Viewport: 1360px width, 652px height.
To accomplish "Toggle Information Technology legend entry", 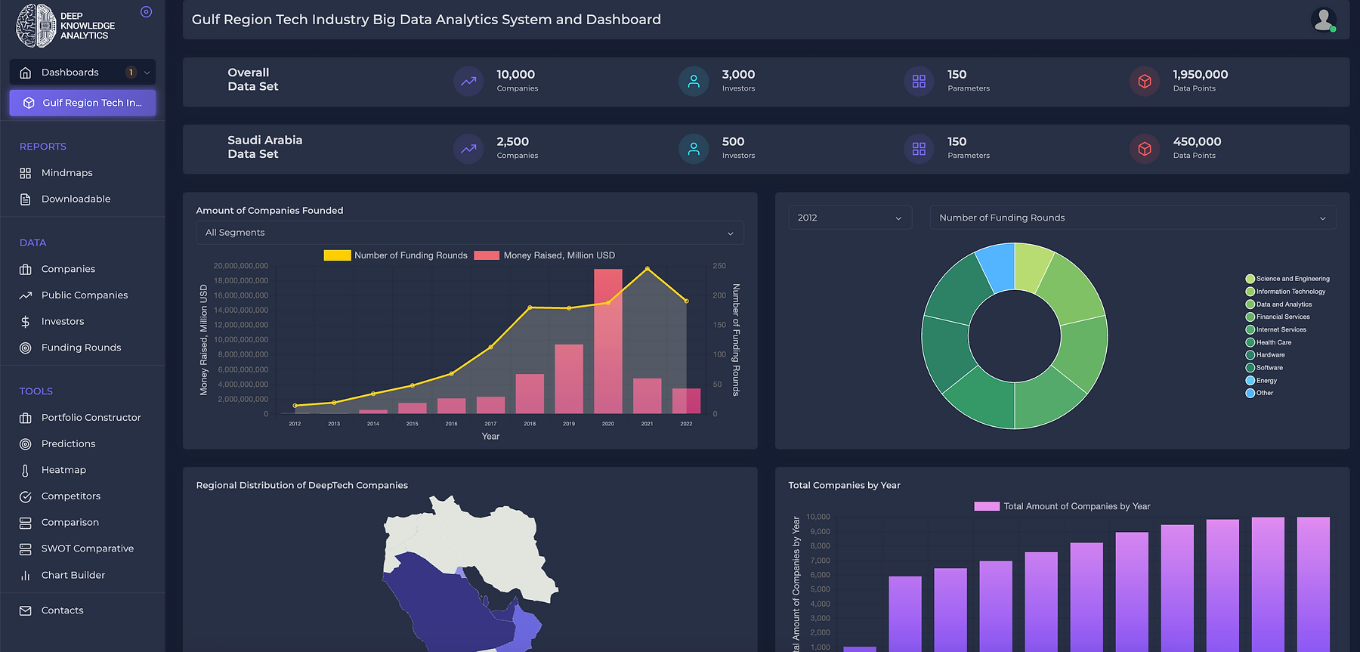I will click(1285, 292).
